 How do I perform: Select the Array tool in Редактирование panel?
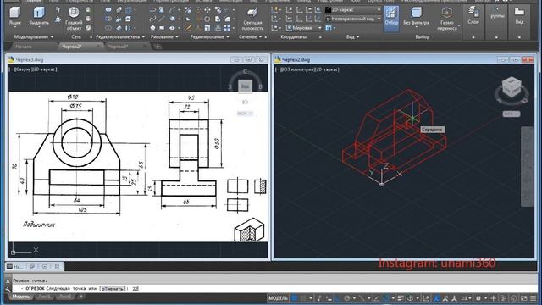coord(227,28)
